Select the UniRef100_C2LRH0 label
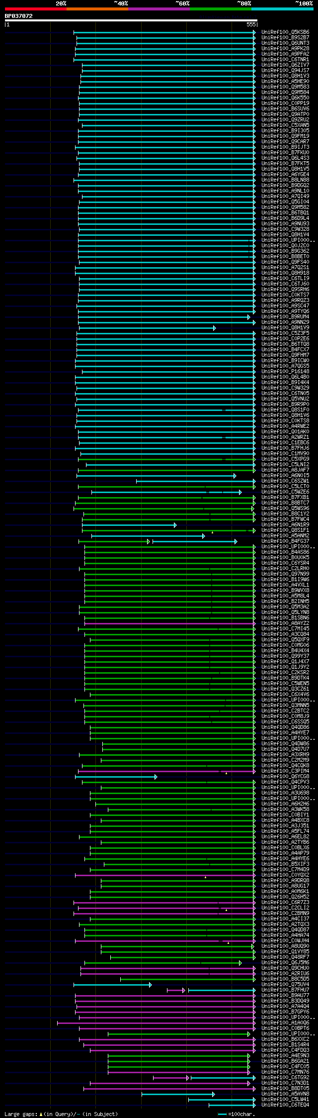318x1118 pixels. point(285,569)
